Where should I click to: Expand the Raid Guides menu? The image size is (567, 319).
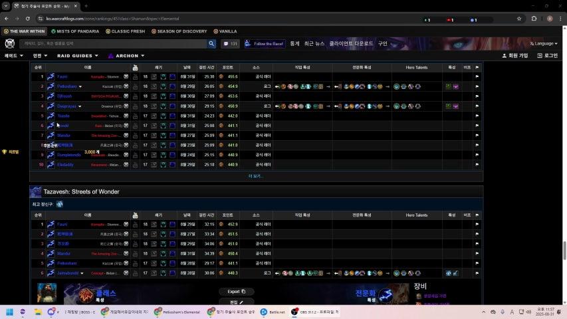pyautogui.click(x=77, y=56)
